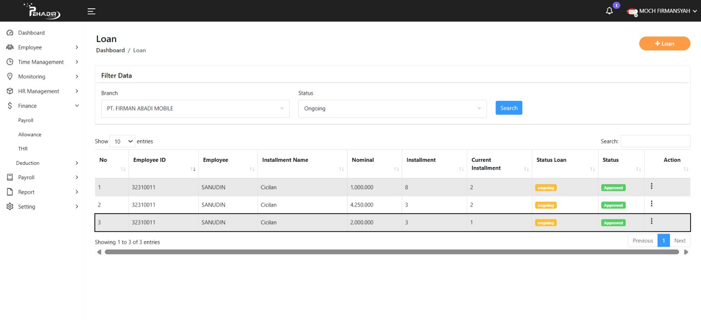Click the notification bell icon

(x=609, y=11)
